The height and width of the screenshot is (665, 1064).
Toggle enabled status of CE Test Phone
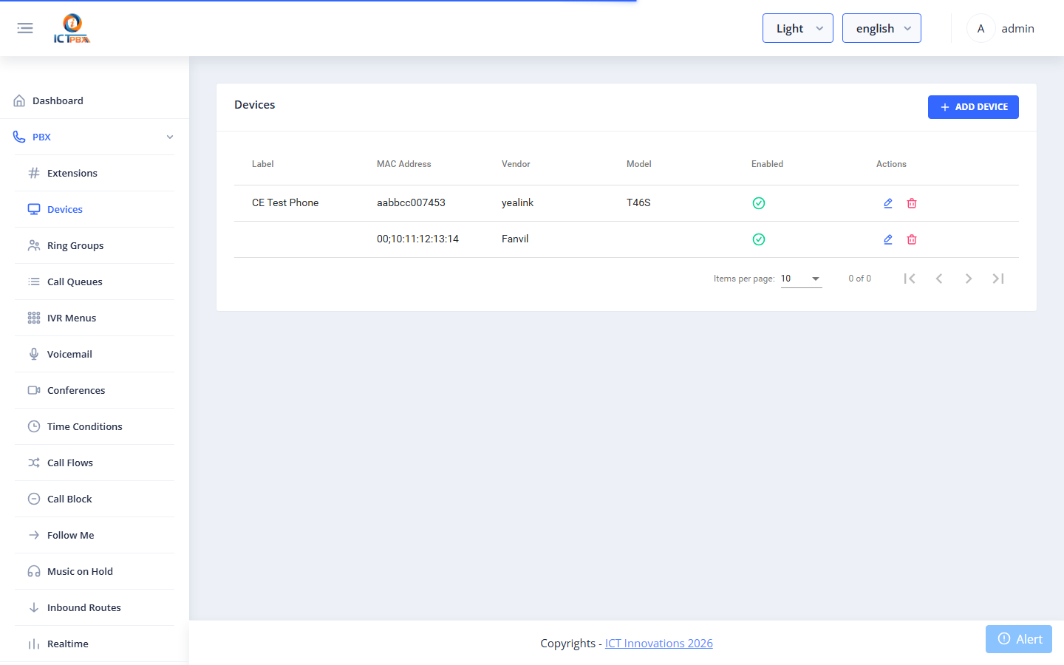pyautogui.click(x=759, y=203)
